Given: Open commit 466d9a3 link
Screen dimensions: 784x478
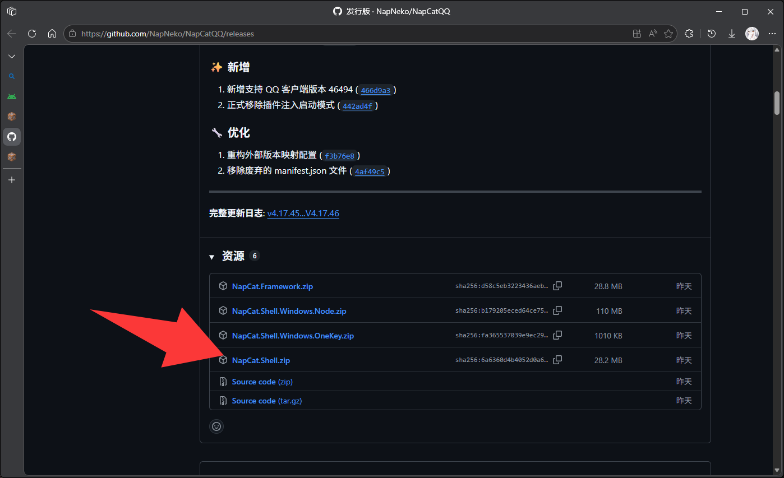Looking at the screenshot, I should point(375,90).
